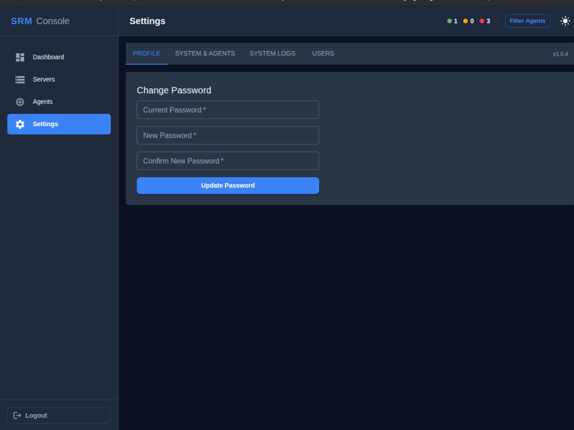574x430 pixels.
Task: Open the System & Agents tab
Action: point(205,53)
